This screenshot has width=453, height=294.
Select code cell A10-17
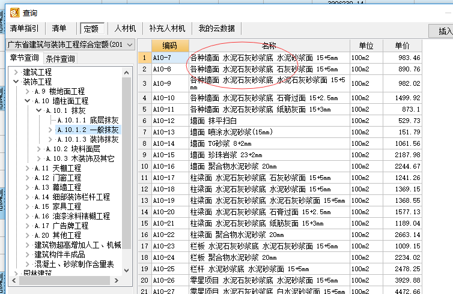pyautogui.click(x=170, y=178)
